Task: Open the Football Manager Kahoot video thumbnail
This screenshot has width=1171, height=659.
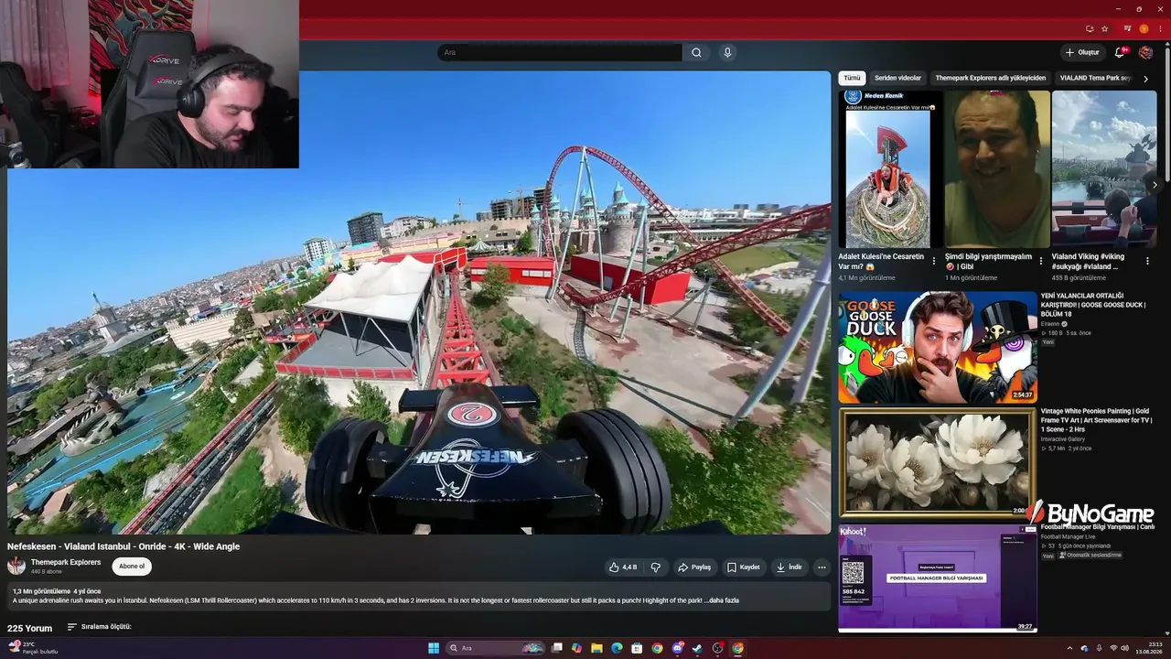Action: click(938, 578)
